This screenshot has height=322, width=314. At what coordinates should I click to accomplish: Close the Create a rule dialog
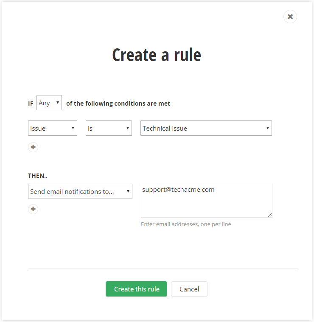click(x=290, y=17)
